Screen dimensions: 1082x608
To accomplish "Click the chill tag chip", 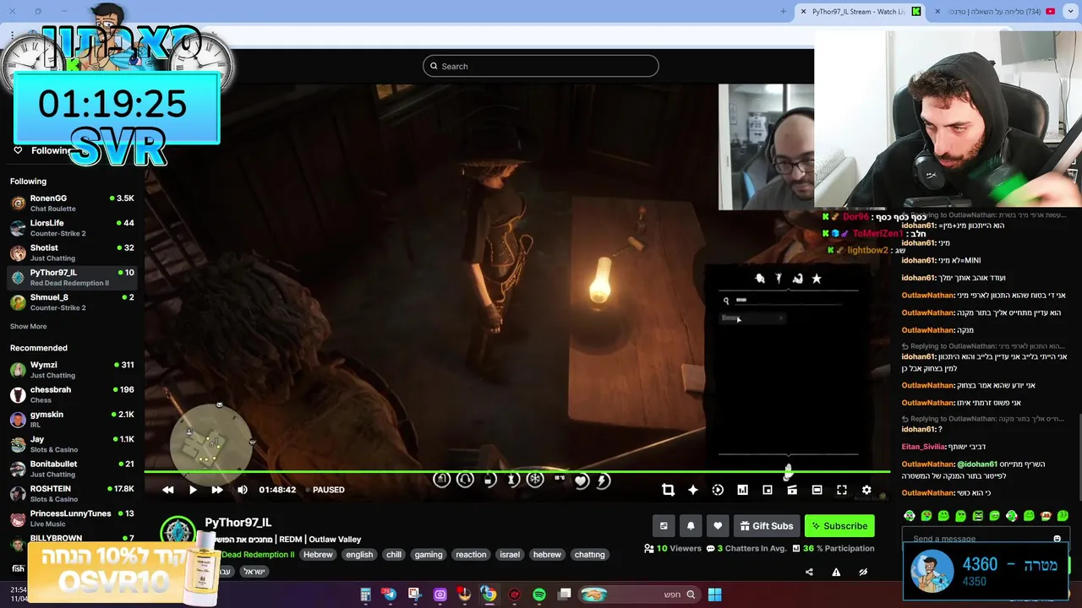I will point(394,555).
